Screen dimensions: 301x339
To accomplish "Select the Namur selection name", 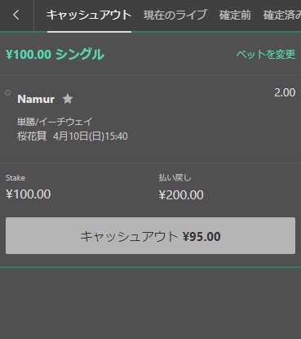I will tap(36, 99).
